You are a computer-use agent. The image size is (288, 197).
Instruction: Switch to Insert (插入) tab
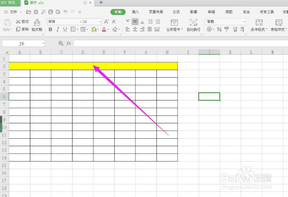pos(136,12)
